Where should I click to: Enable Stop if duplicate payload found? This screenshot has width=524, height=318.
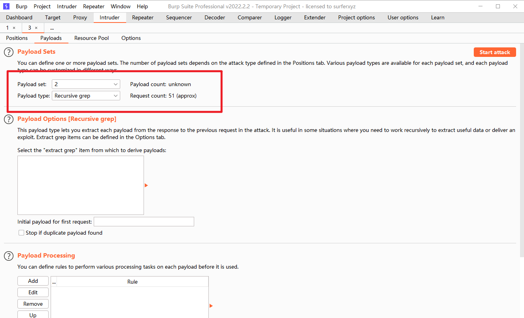point(21,233)
